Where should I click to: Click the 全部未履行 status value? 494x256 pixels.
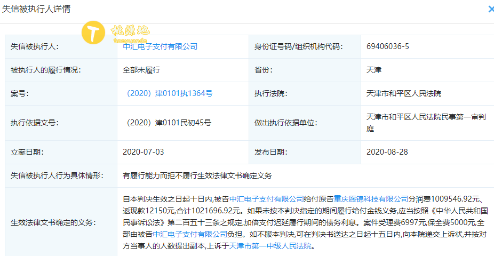coord(141,70)
